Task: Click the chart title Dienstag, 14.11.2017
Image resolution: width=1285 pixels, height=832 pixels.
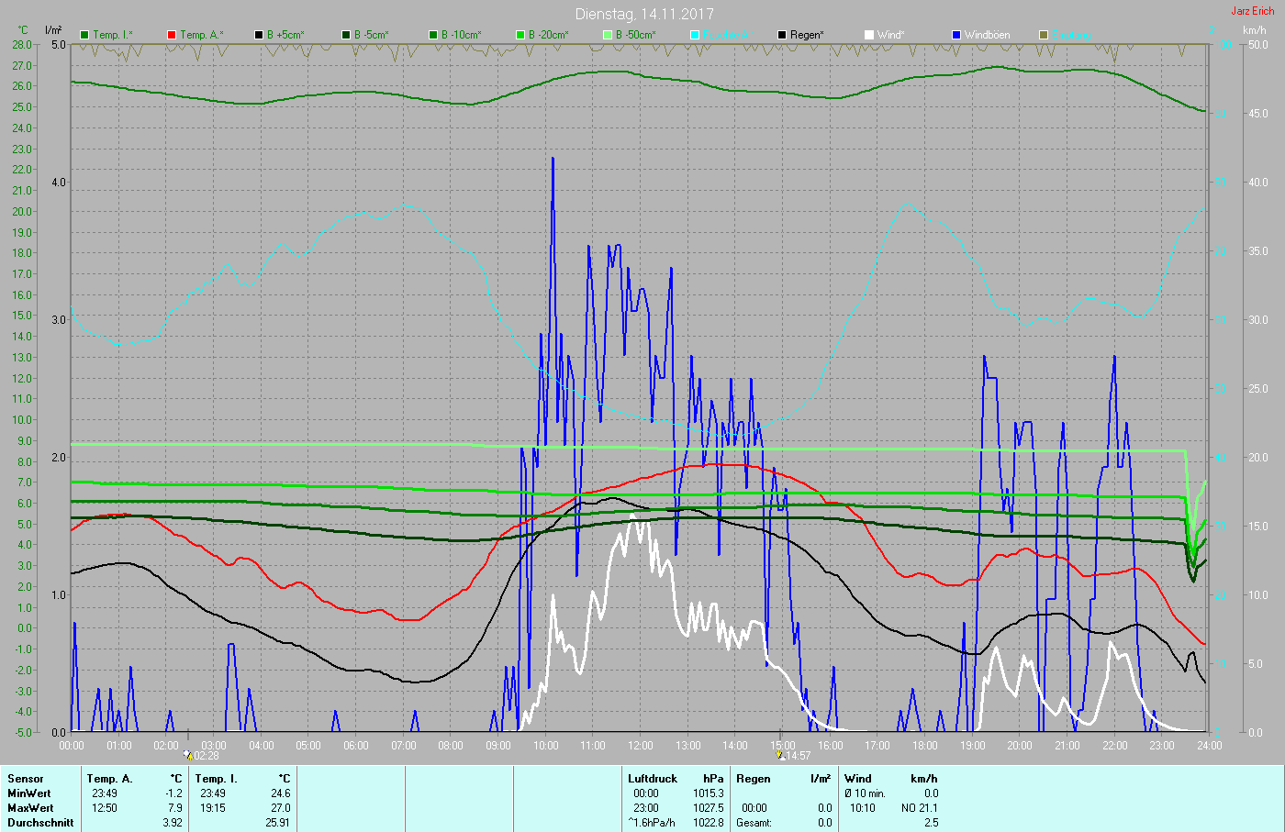Action: click(x=643, y=14)
